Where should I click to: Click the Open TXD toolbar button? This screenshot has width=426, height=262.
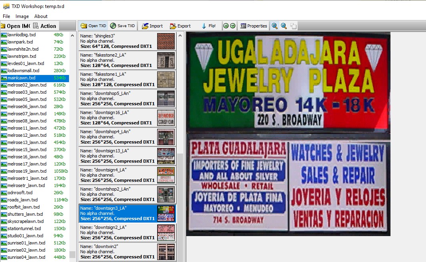coord(93,26)
